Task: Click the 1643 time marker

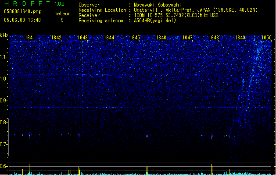Action: (x=82, y=38)
